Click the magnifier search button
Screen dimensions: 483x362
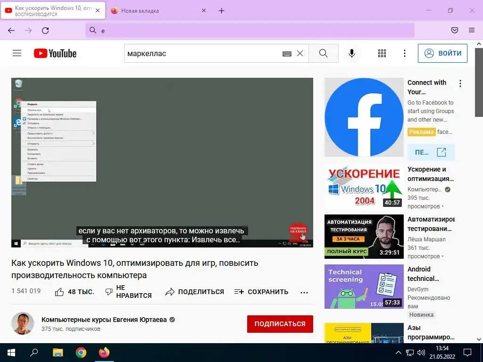tap(324, 53)
